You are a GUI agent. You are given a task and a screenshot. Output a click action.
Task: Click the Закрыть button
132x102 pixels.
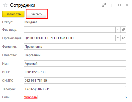click(36, 14)
